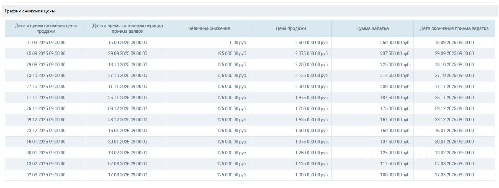The width and height of the screenshot is (499, 188).
Task: Click 09.12.2025 09:00:00 in the price-drop date column
Action: [x=46, y=119]
